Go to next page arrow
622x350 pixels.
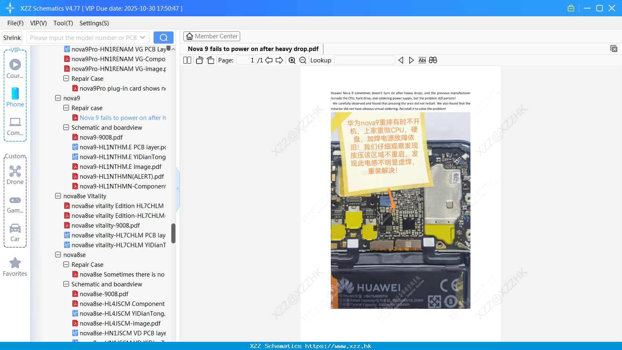click(279, 60)
